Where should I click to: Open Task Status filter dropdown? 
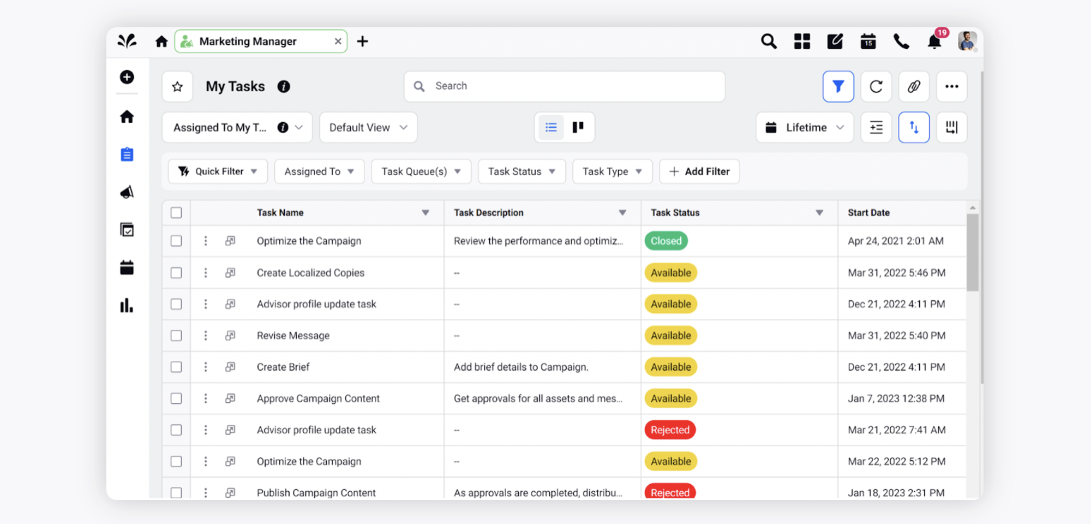(x=522, y=171)
